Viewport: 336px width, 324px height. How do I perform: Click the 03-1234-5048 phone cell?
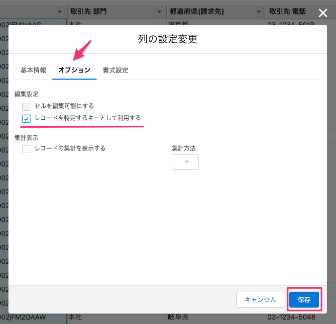pos(291,317)
